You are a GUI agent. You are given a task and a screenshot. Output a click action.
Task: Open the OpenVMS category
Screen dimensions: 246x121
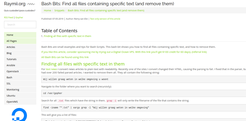(x=20, y=102)
